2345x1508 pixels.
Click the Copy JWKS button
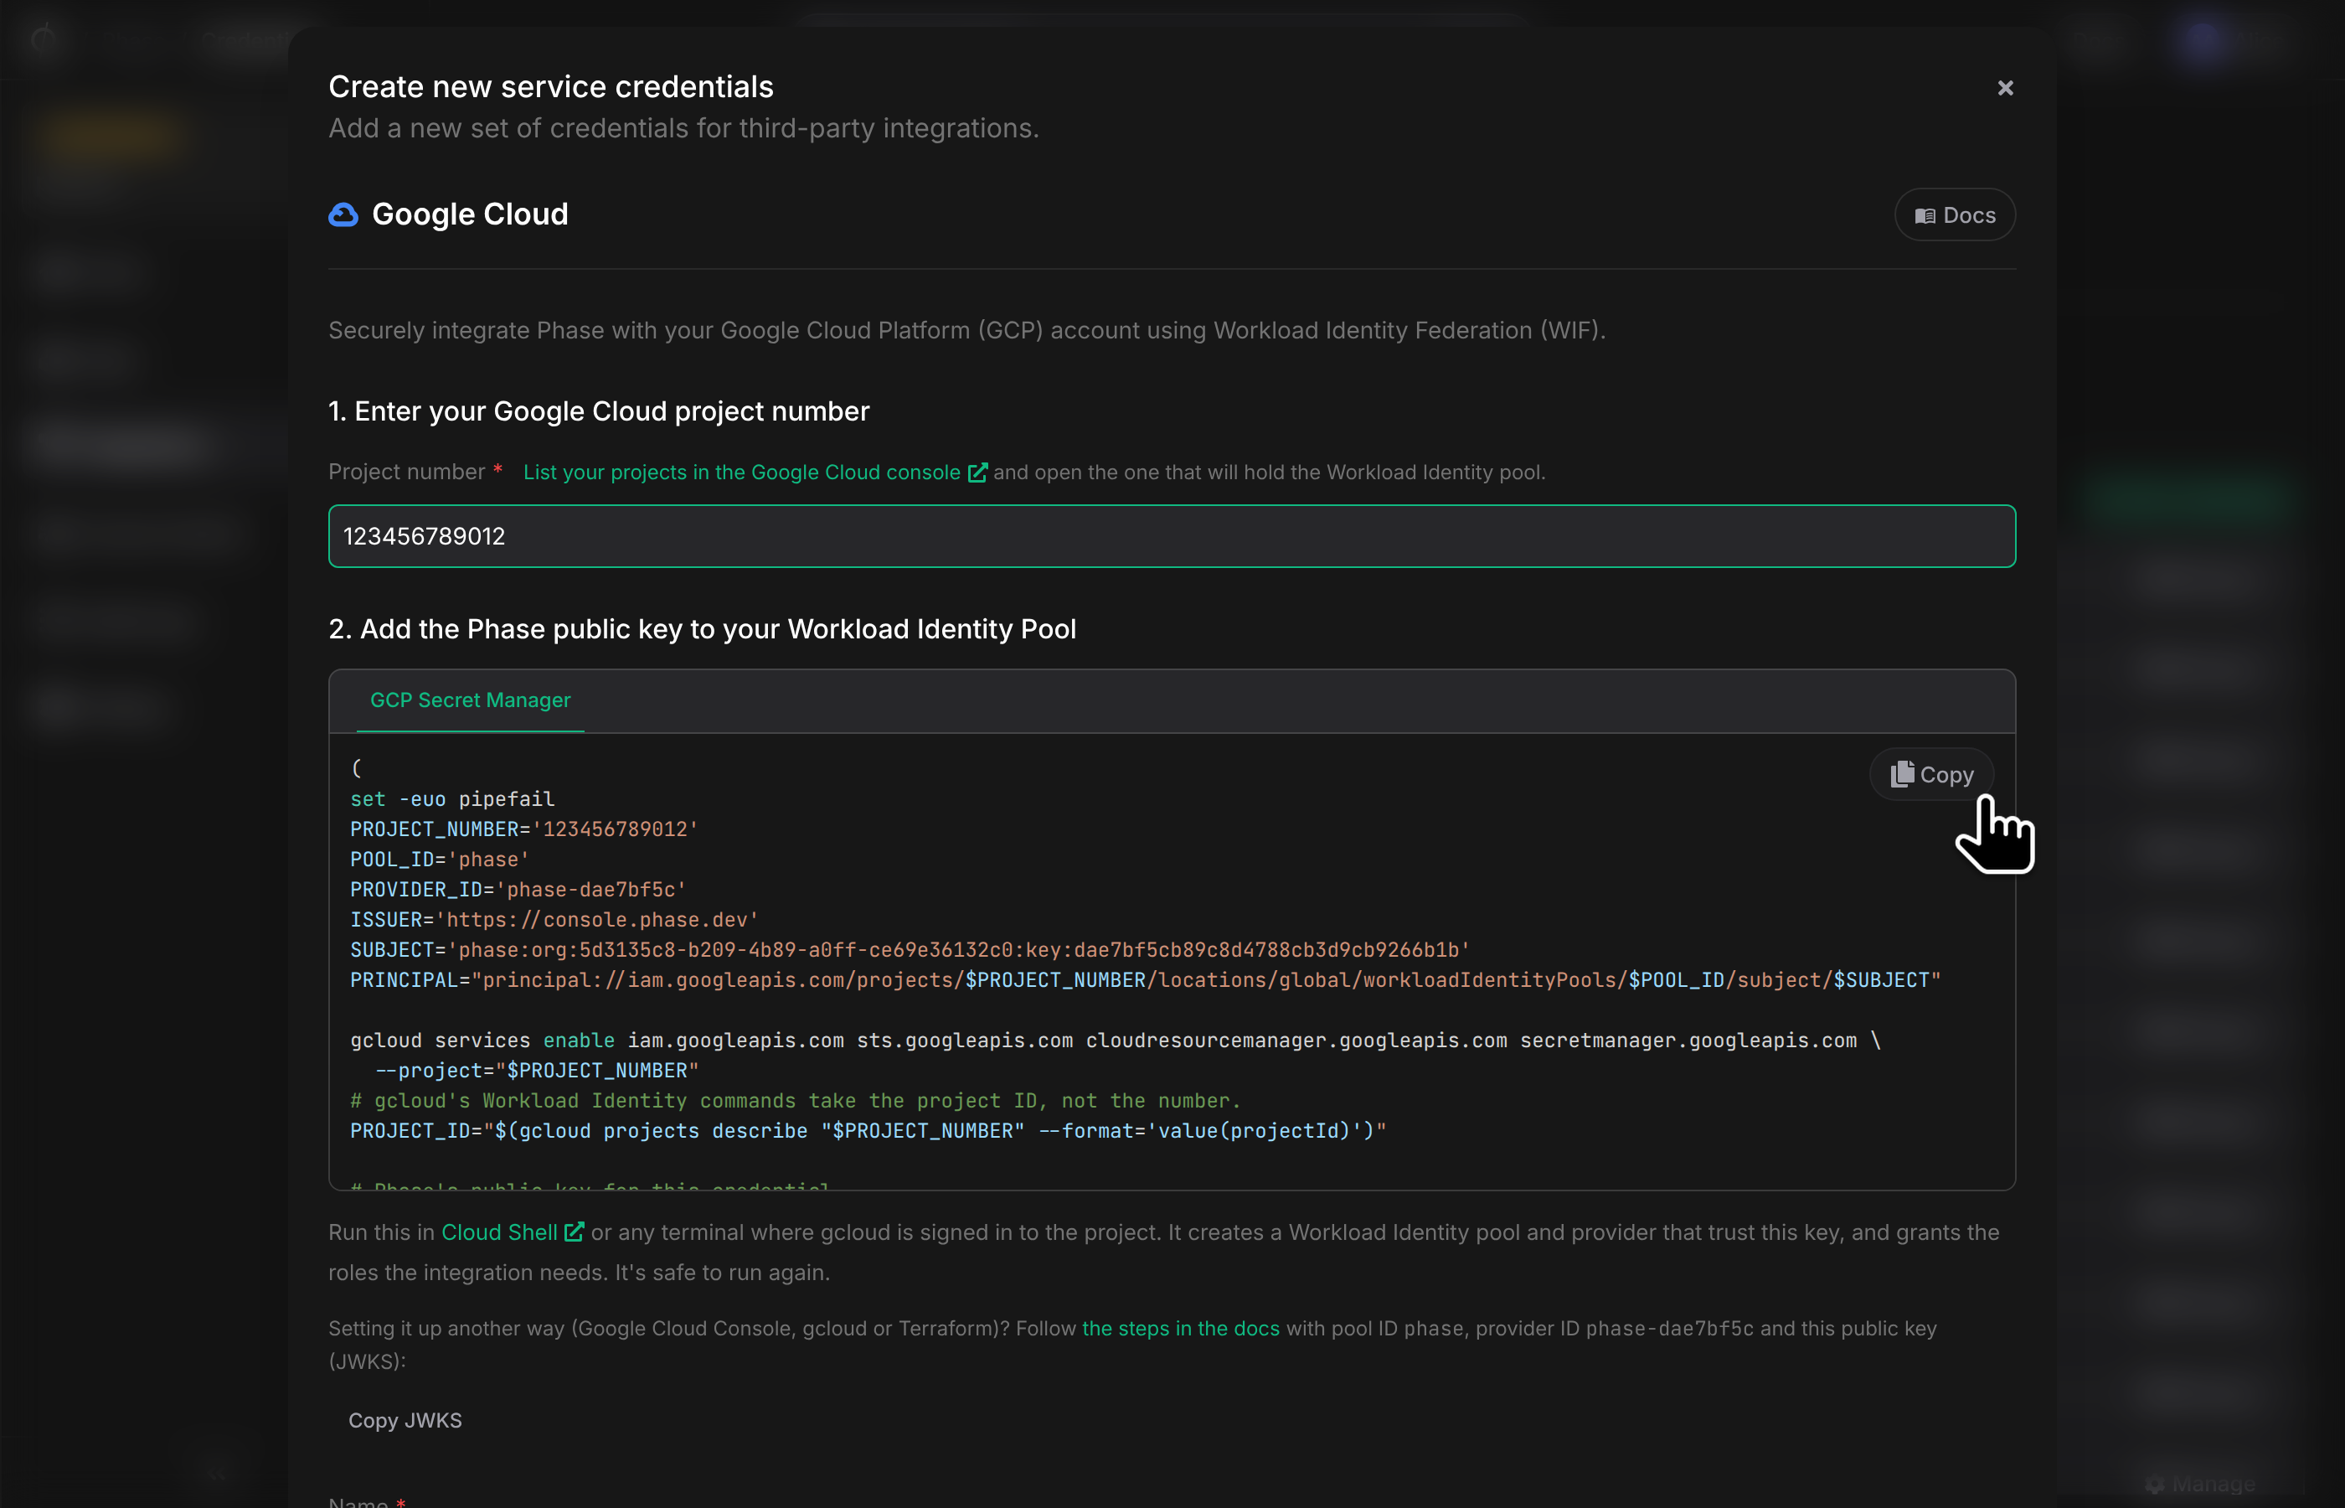point(405,1420)
